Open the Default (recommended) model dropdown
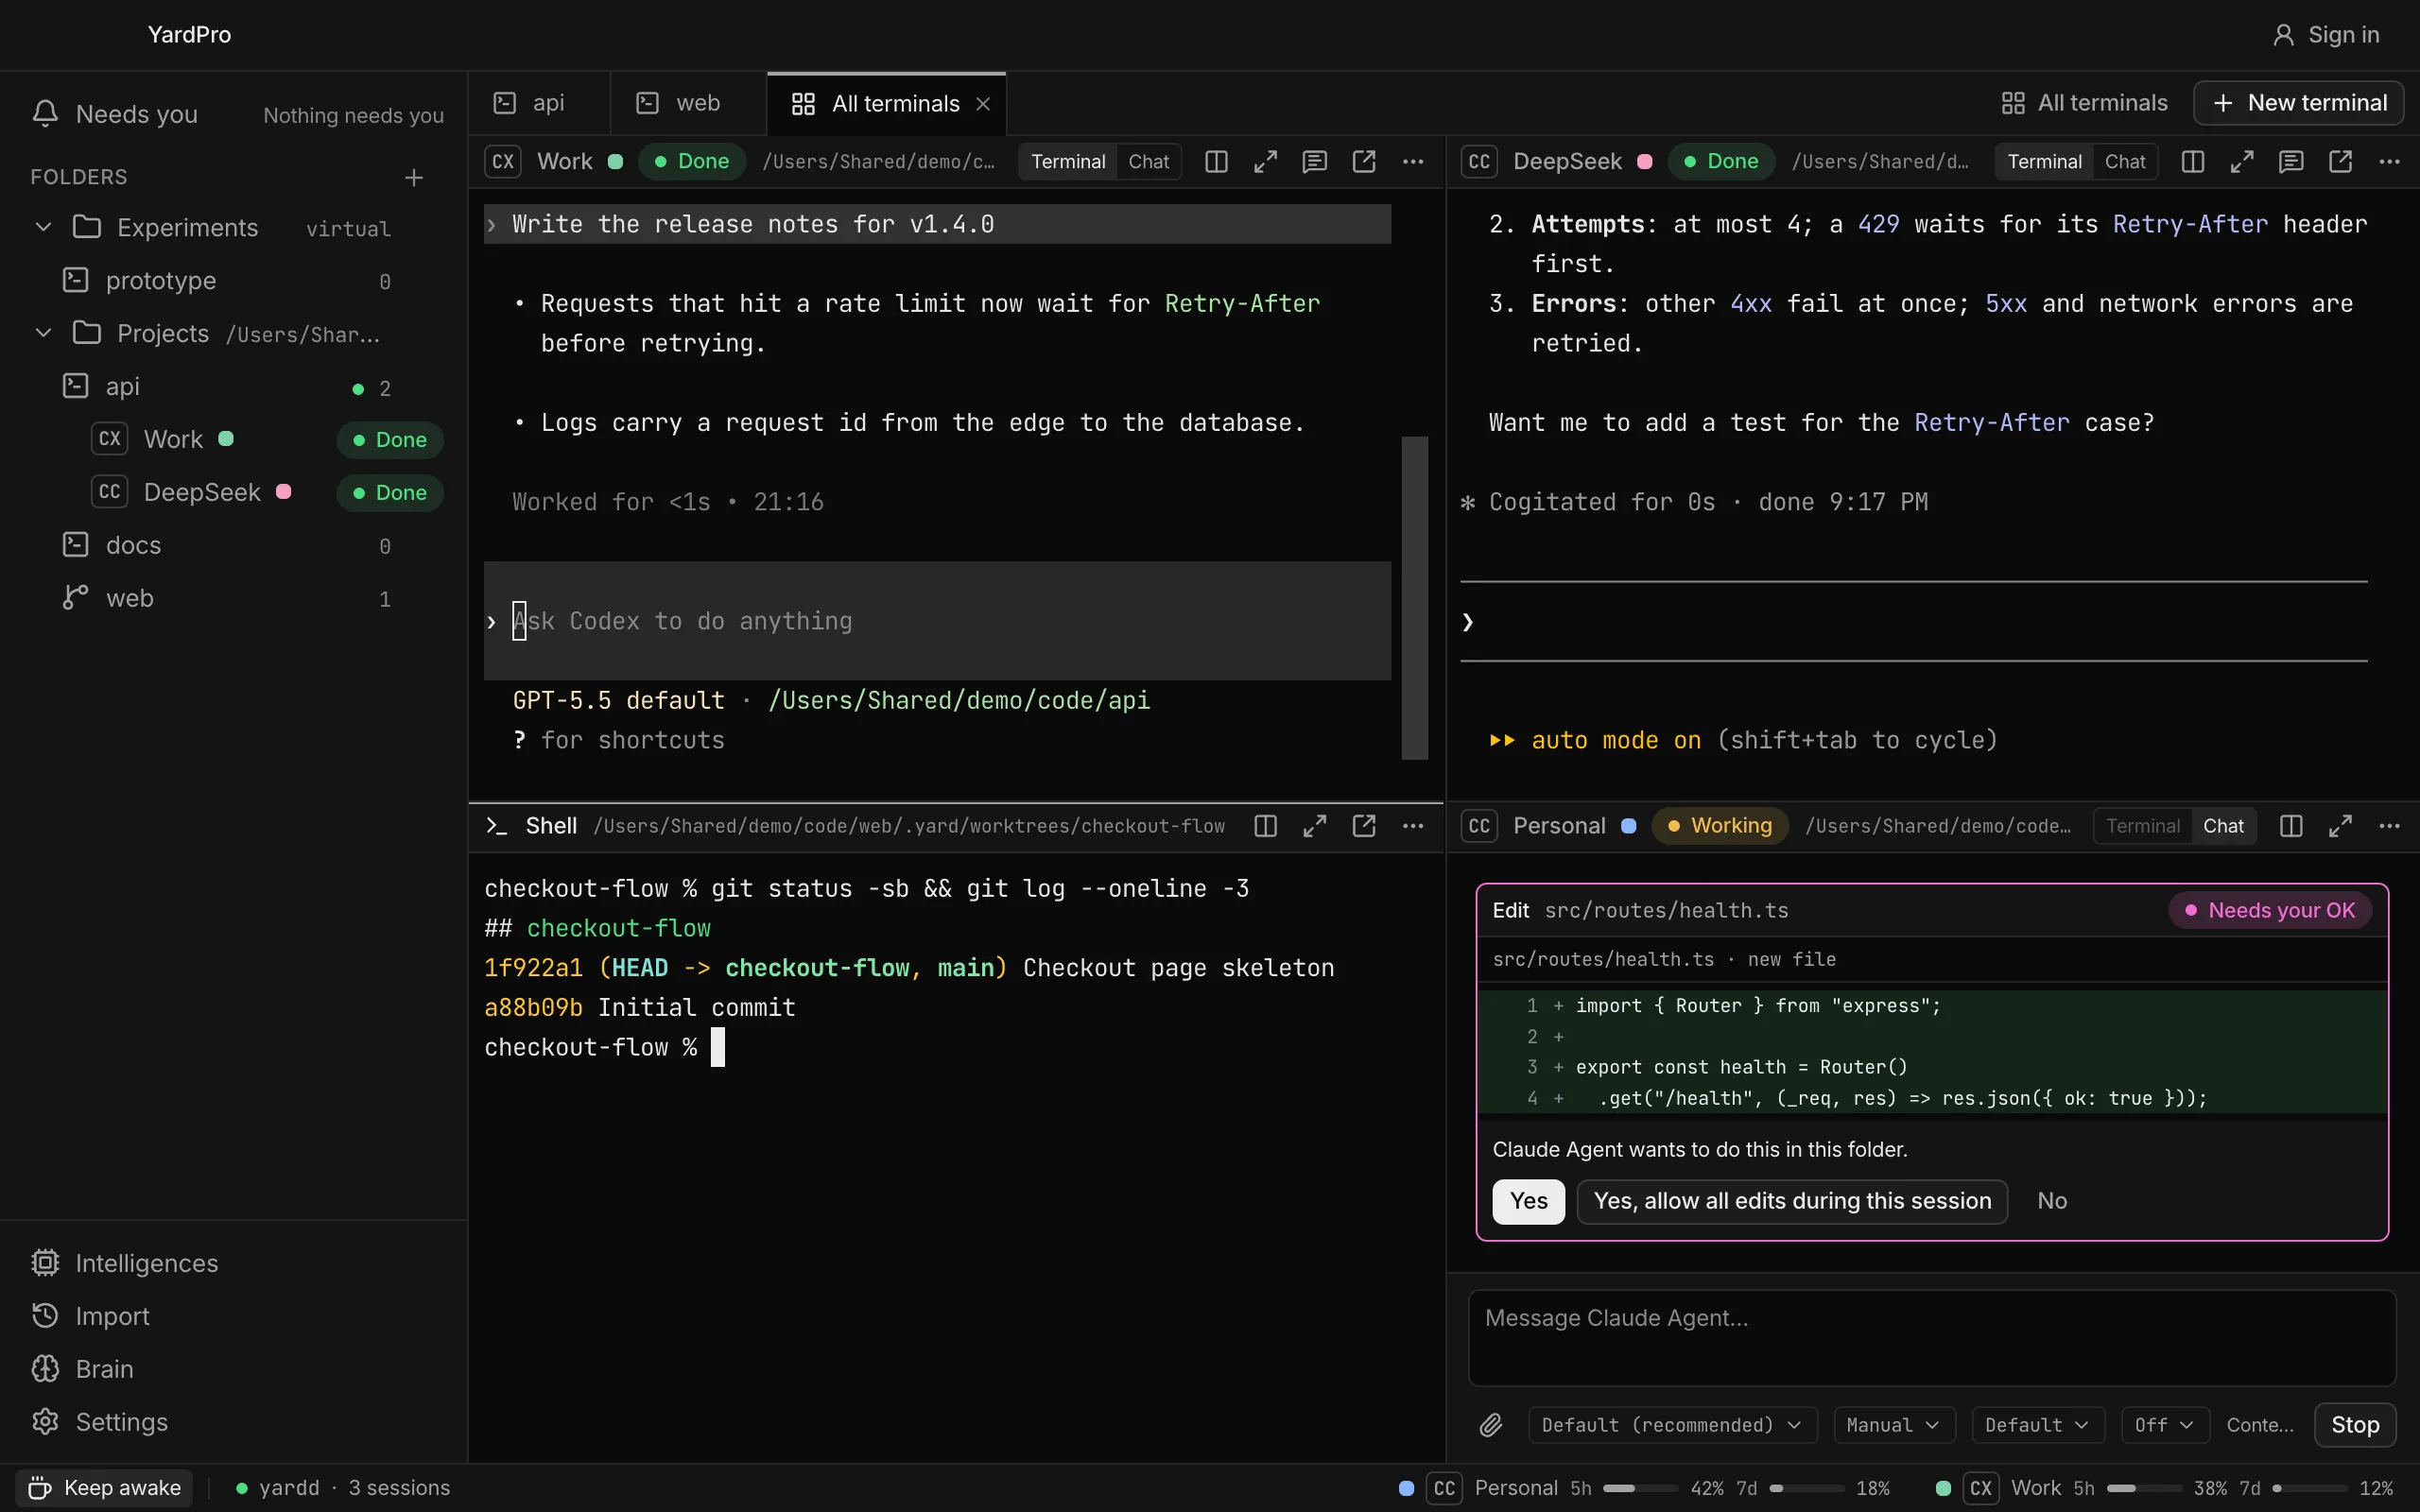 pos(1671,1425)
